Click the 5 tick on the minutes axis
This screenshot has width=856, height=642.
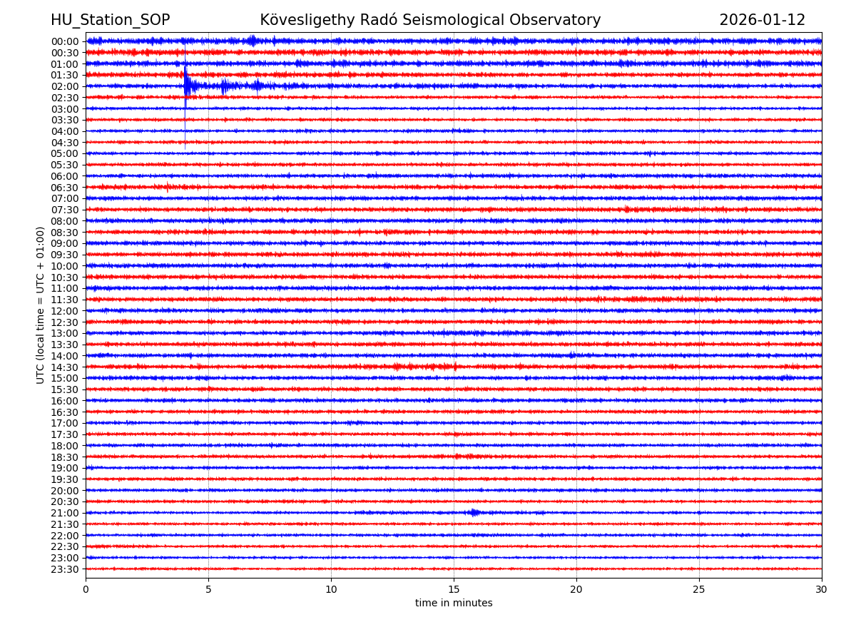[x=208, y=589]
